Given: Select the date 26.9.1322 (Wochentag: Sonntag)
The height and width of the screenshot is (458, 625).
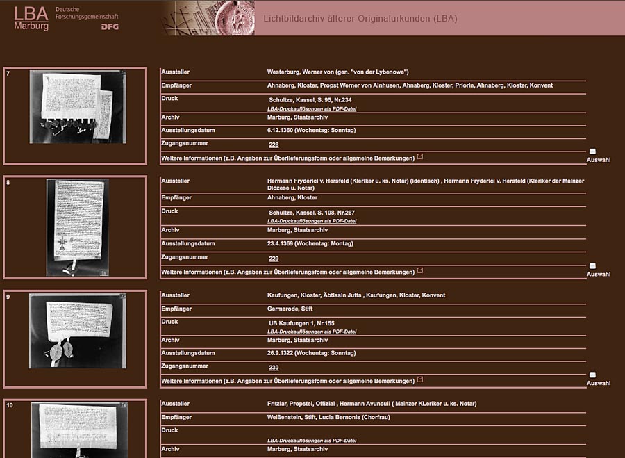Looking at the screenshot, I should (311, 353).
